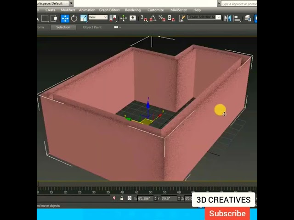294x220 pixels.
Task: Click frame 25 on the timeline
Action: coord(79,192)
